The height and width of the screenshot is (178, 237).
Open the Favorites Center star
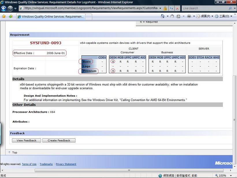pyautogui.click(x=4, y=16)
